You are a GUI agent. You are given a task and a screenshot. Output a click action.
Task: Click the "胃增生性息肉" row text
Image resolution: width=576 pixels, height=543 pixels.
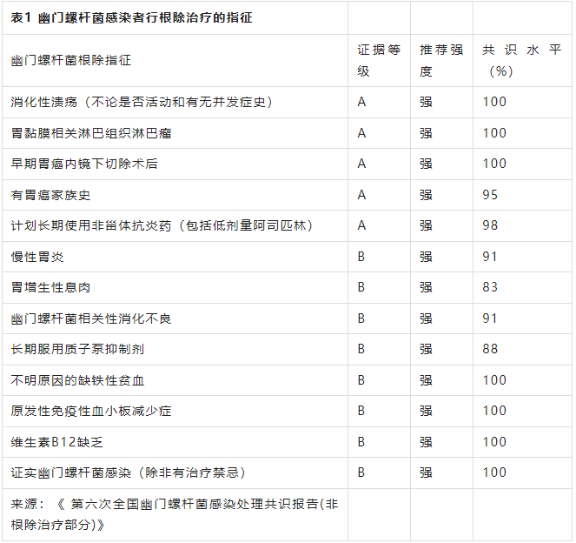click(50, 287)
